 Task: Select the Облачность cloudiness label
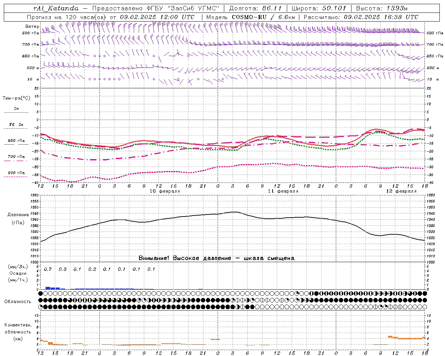(x=18, y=302)
